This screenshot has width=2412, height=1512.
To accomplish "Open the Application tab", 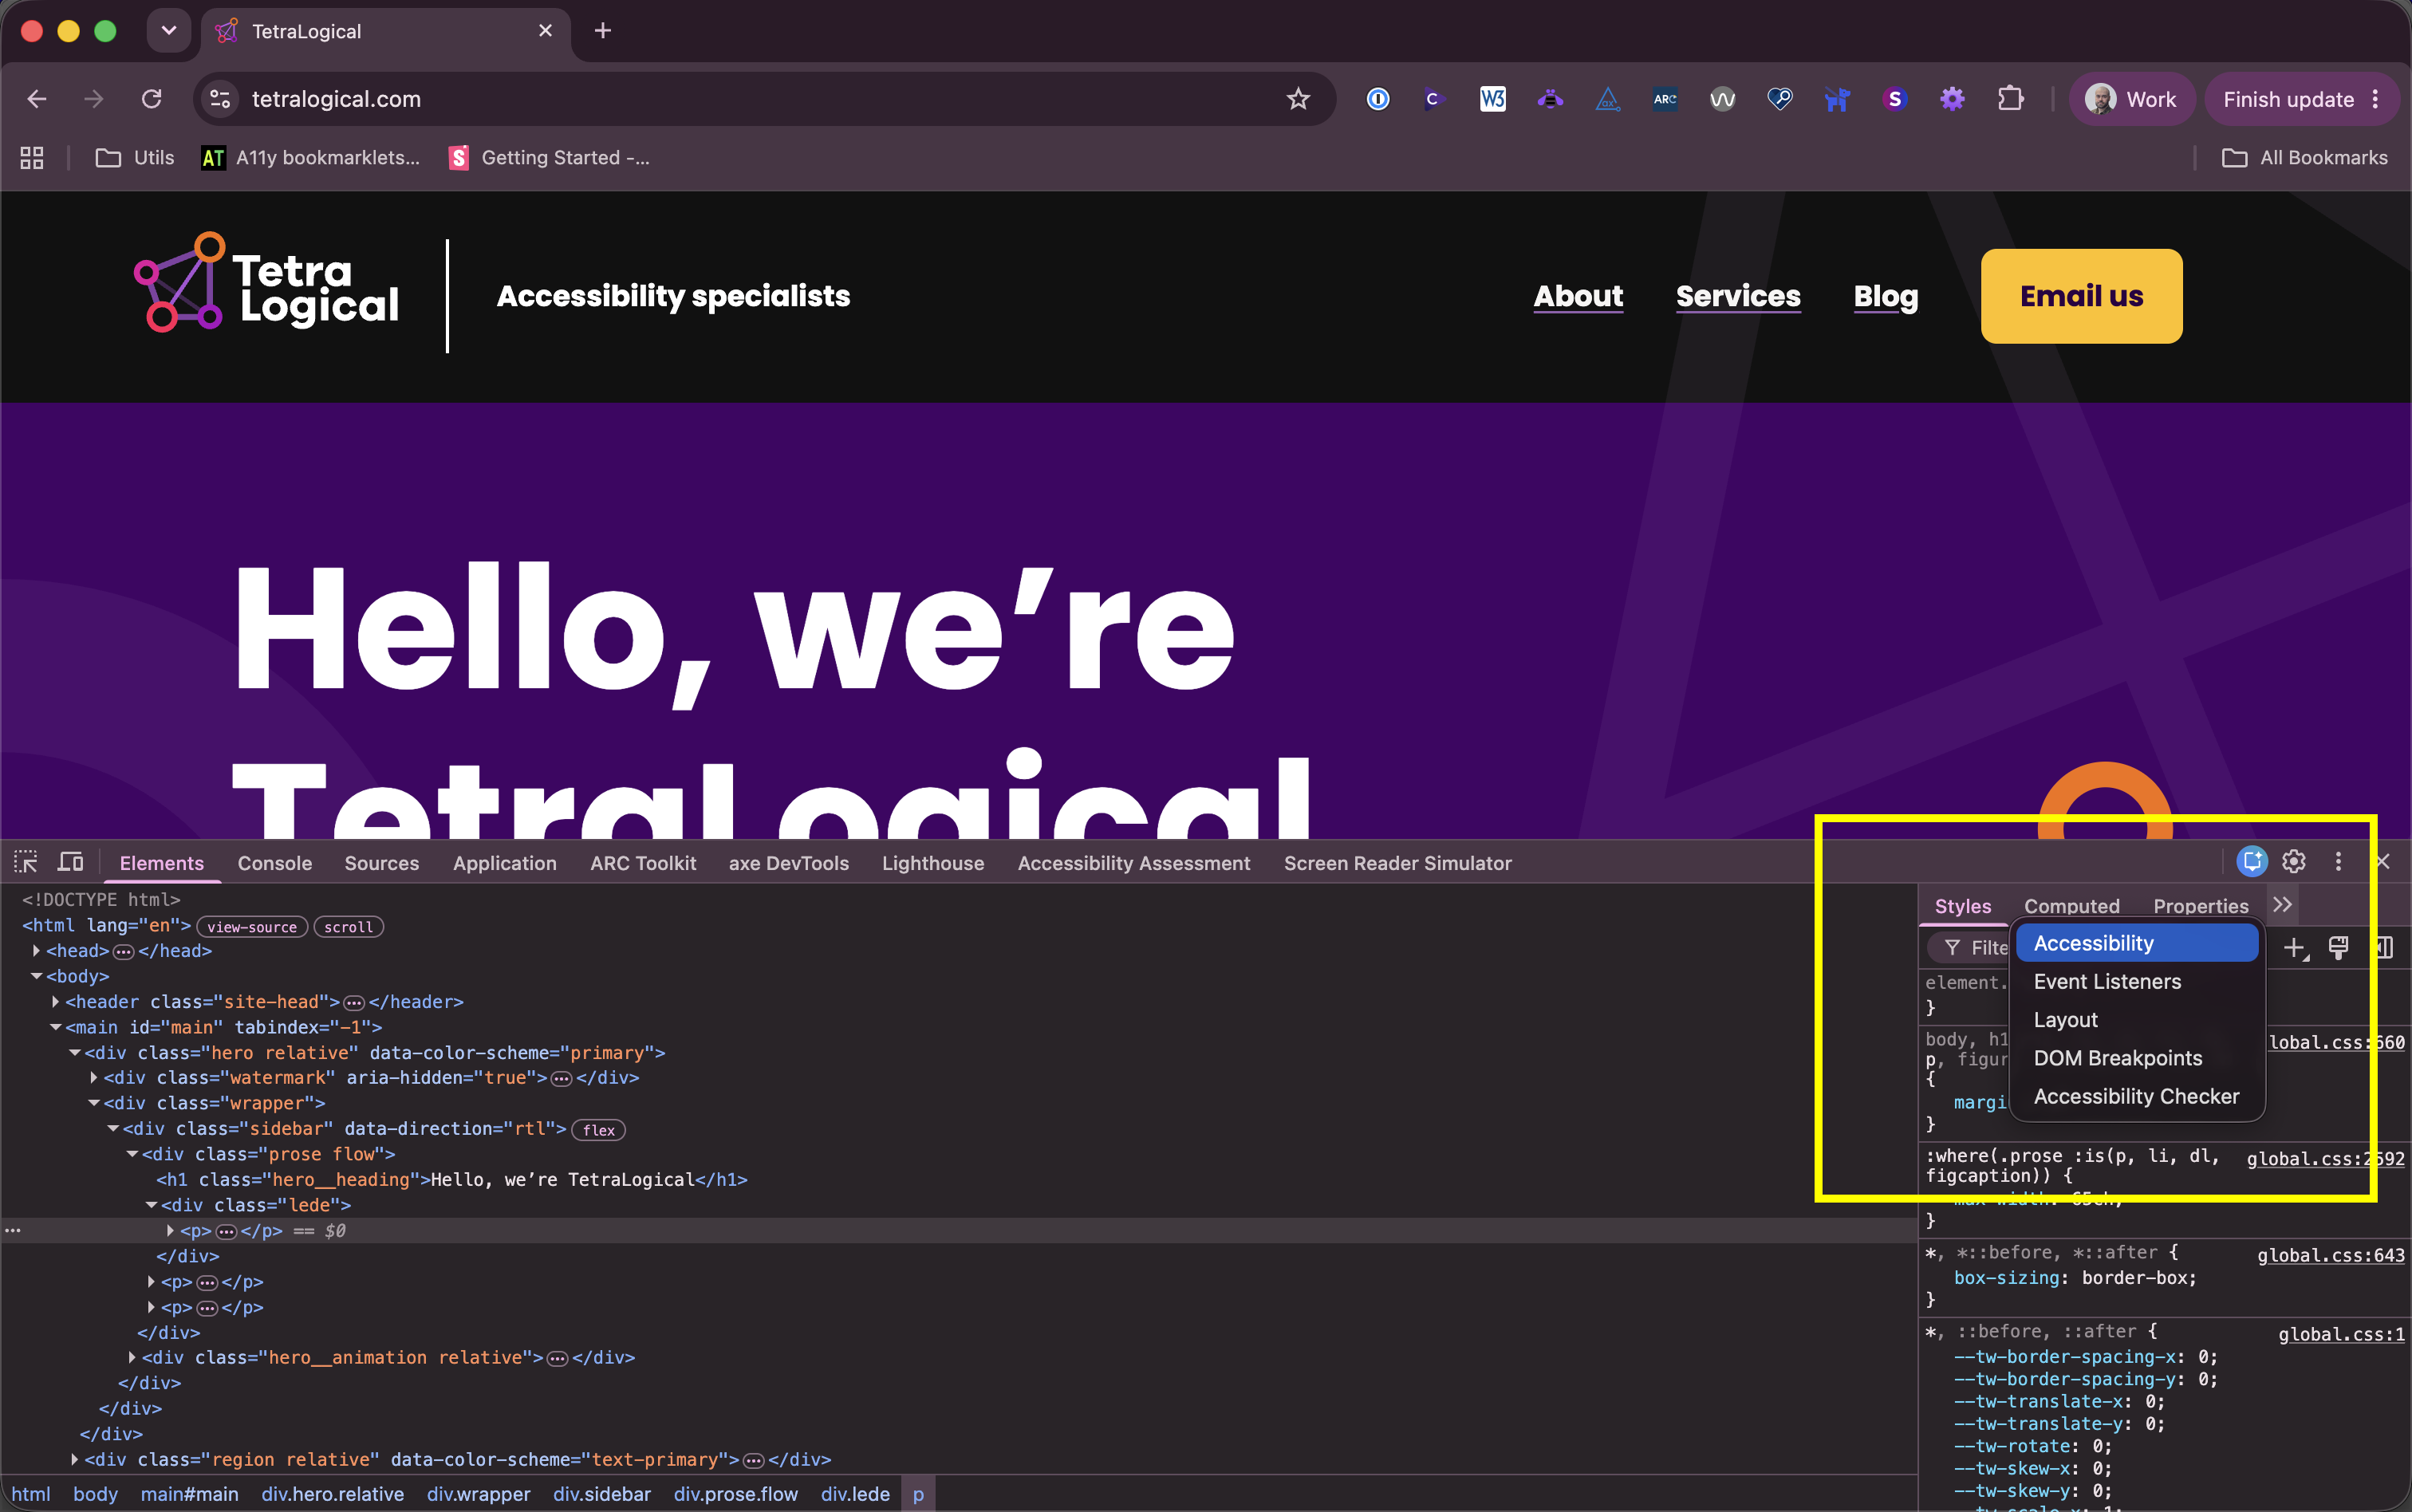I will point(505,863).
